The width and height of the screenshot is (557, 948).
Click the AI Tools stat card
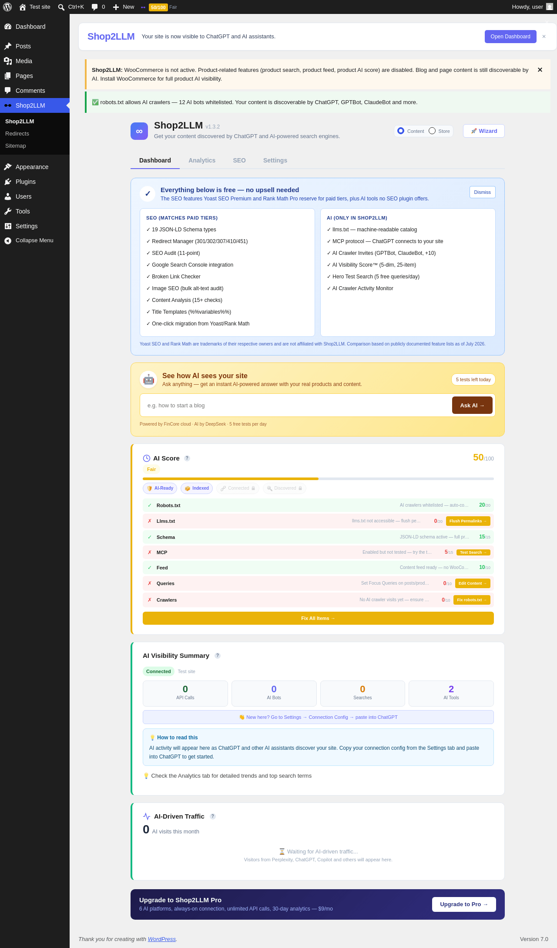[451, 694]
